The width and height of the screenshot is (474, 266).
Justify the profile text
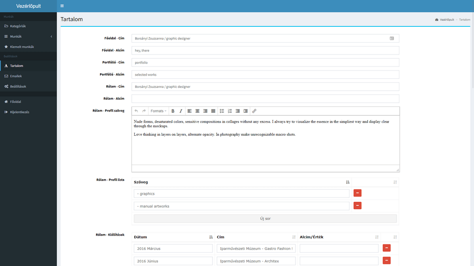pos(213,111)
